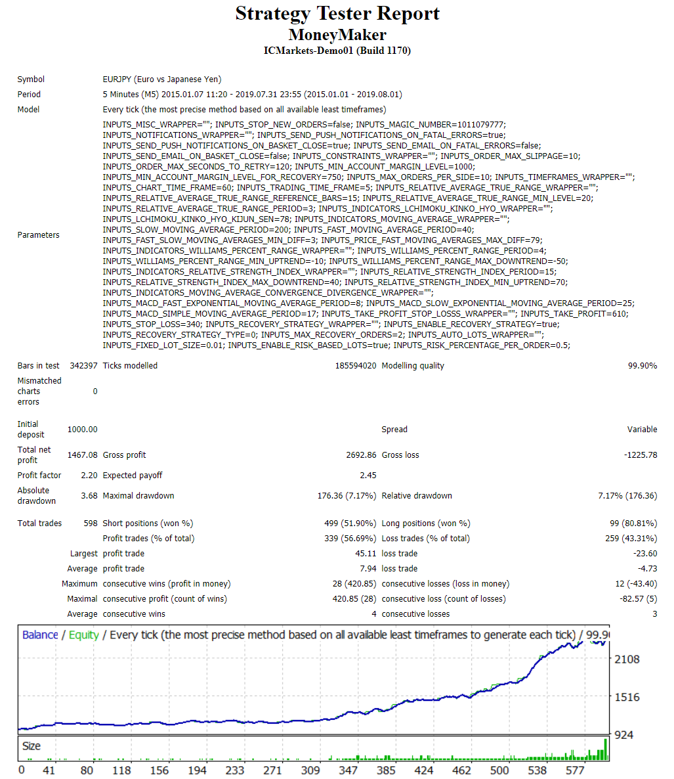Click the Largest loss trade value -23.60
The image size is (674, 779).
tap(644, 554)
